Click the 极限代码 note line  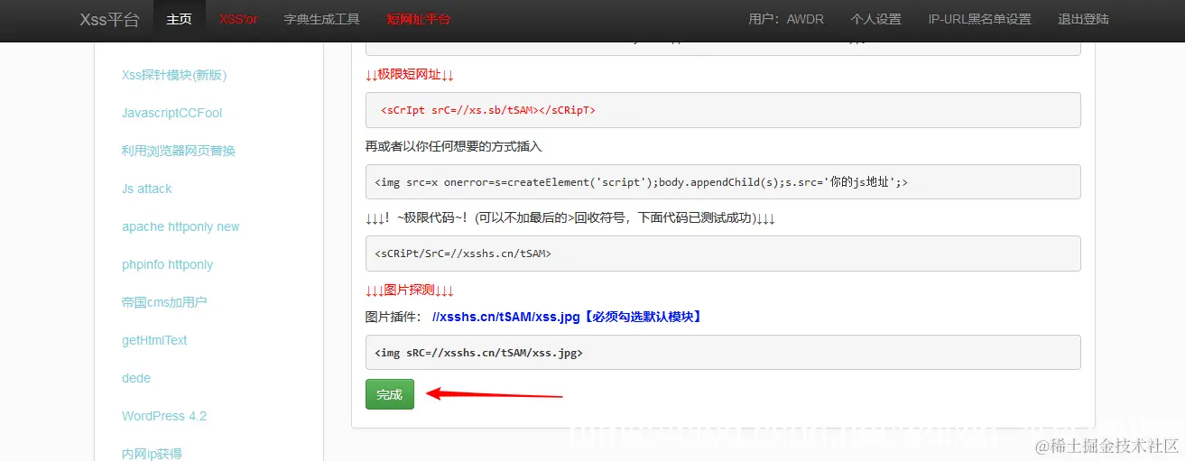pyautogui.click(x=570, y=218)
